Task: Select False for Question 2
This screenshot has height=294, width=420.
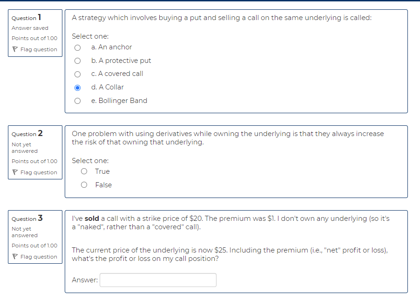Action: 84,185
